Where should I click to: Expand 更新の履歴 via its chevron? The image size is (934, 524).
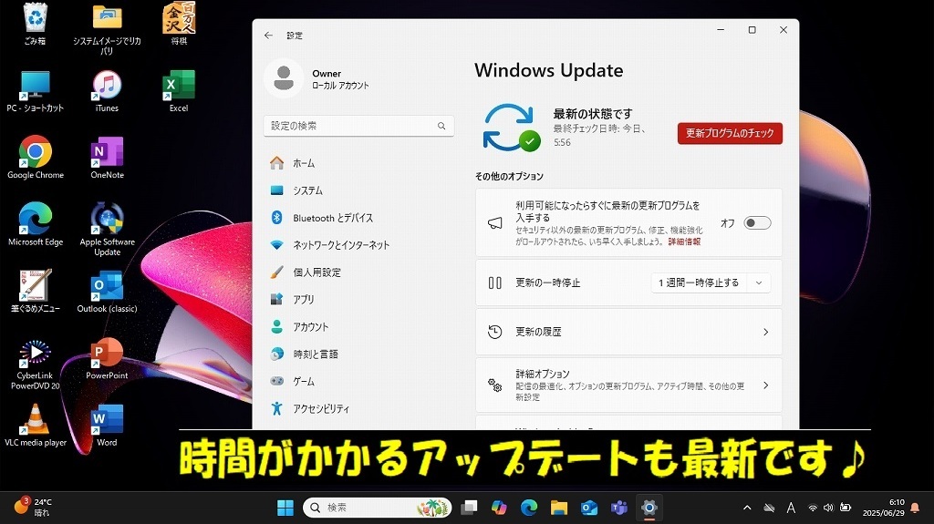click(x=765, y=332)
